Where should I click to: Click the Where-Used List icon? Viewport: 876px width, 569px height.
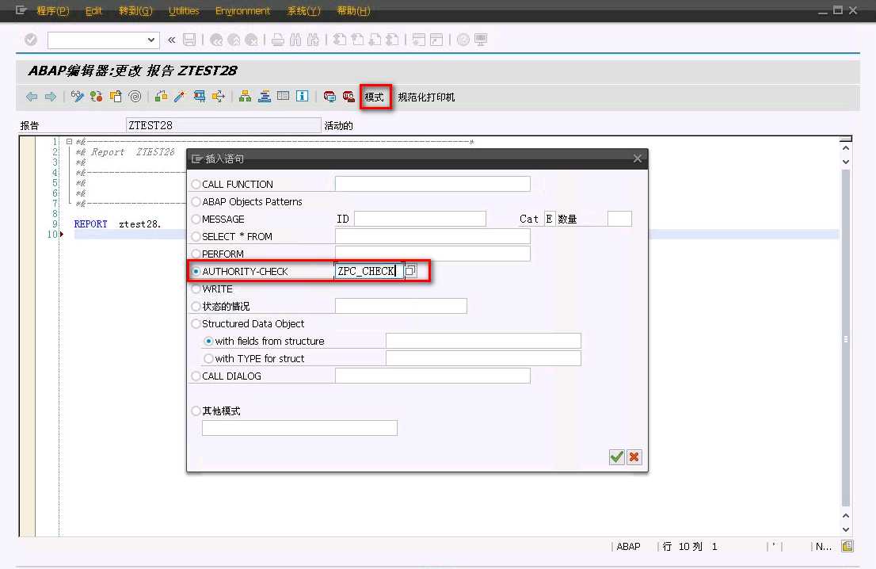218,97
